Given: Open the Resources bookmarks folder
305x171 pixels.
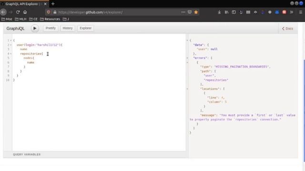Looking at the screenshot, I should [x=50, y=19].
